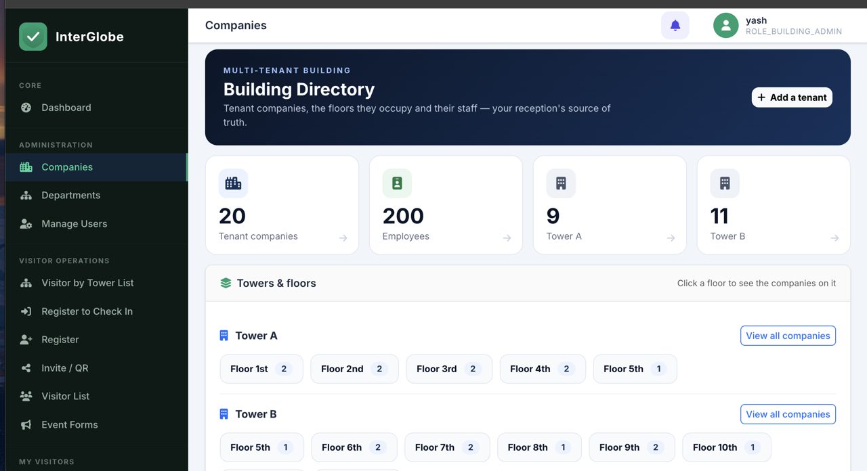Screen dimensions: 867x471
Task: Open the Register menu item
Action: [96, 340]
